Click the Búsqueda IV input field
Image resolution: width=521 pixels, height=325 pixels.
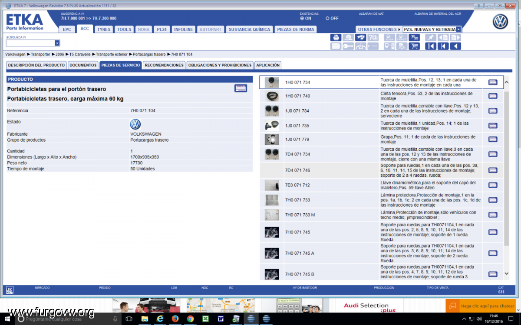(x=30, y=43)
